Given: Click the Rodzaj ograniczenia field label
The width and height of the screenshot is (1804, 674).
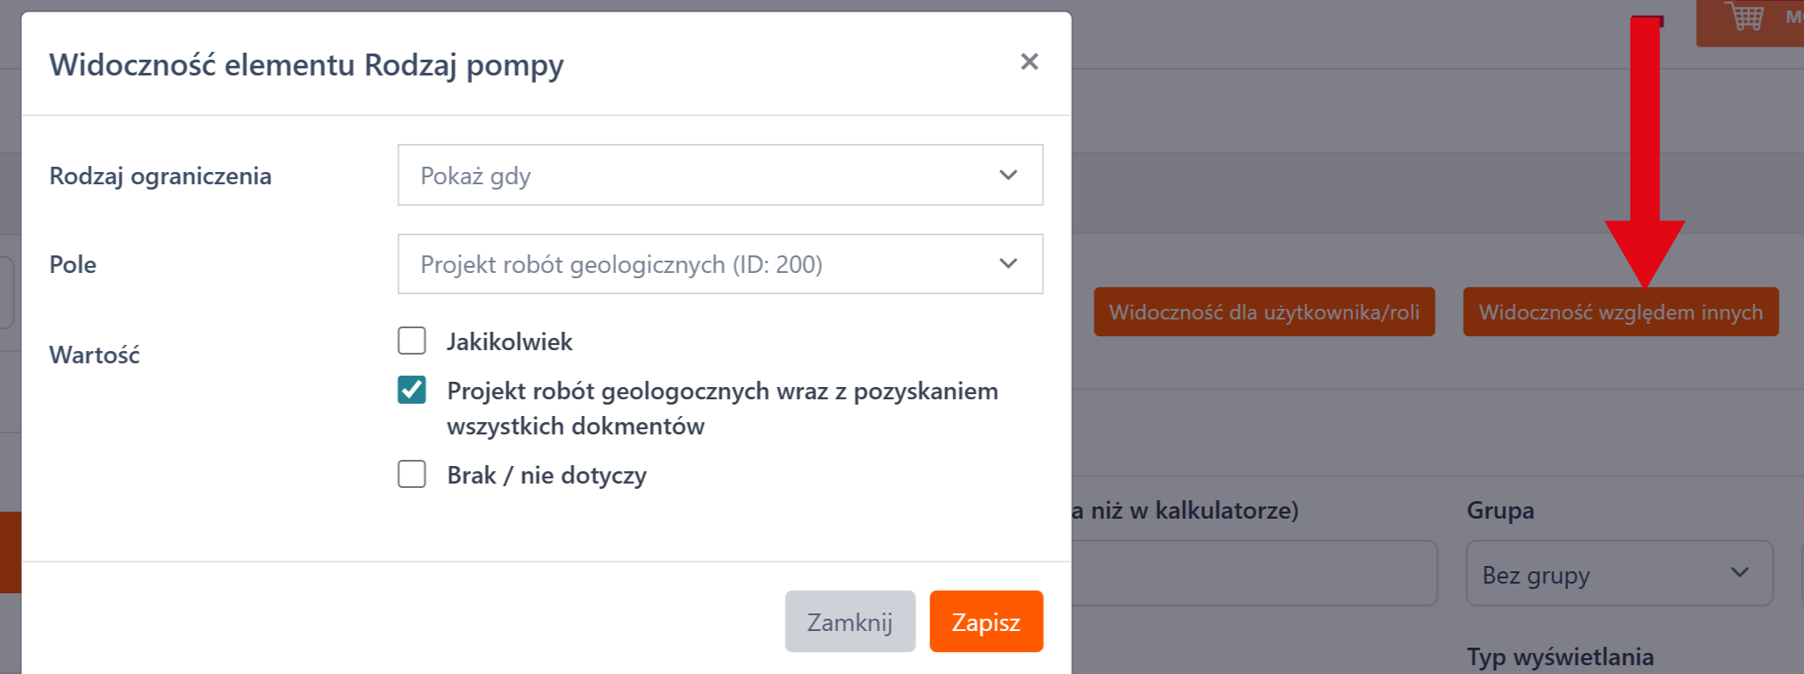Looking at the screenshot, I should 161,176.
